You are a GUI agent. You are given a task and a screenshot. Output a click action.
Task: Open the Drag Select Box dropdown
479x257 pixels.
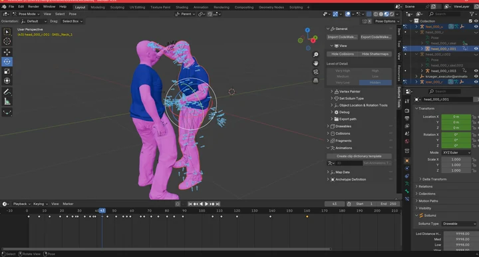(72, 21)
